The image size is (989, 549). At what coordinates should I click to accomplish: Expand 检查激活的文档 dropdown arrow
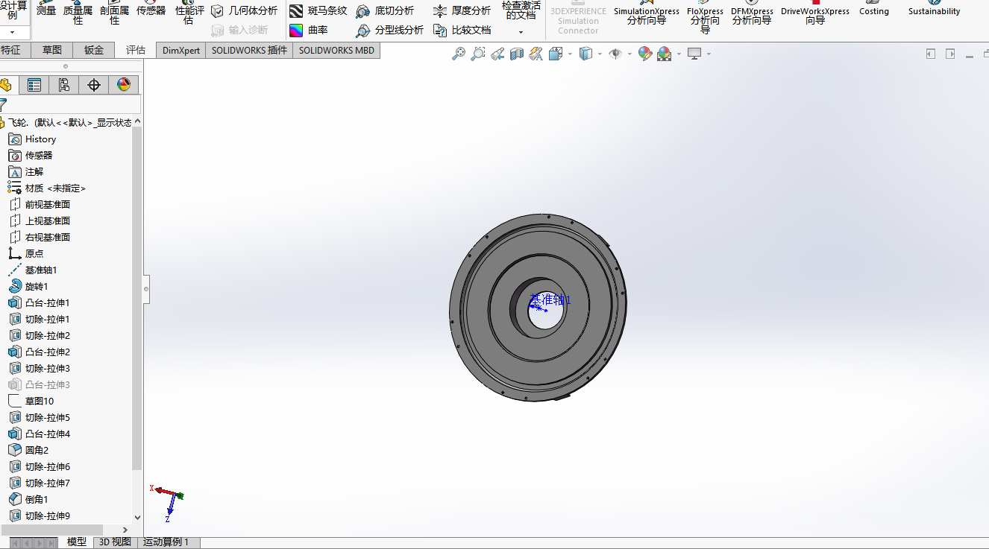pos(521,32)
